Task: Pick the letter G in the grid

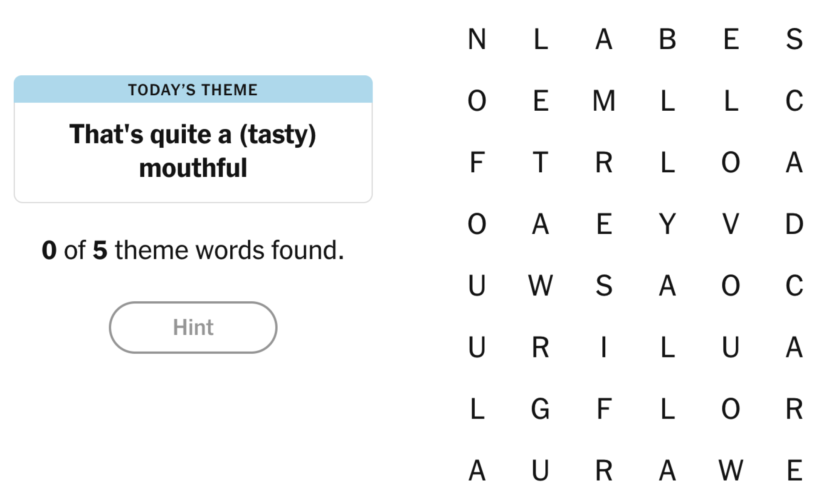Action: (540, 409)
